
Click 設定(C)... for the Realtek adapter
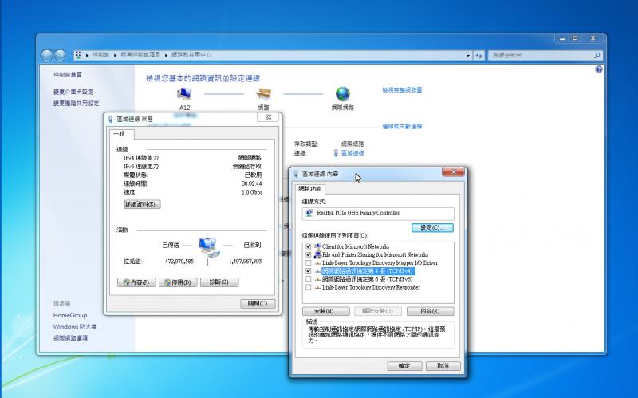[432, 228]
